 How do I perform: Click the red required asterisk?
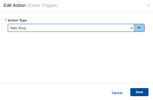tap(6, 20)
